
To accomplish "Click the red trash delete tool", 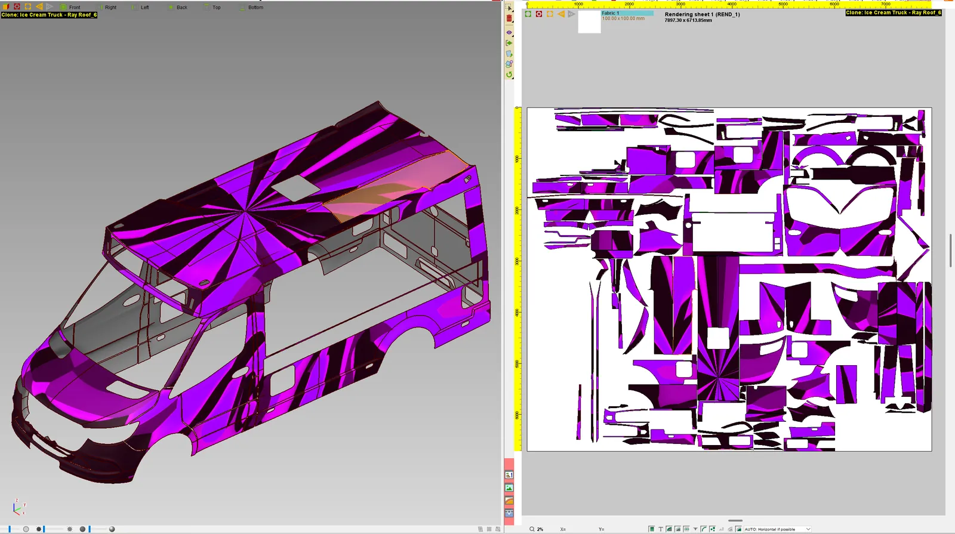I will tap(509, 19).
